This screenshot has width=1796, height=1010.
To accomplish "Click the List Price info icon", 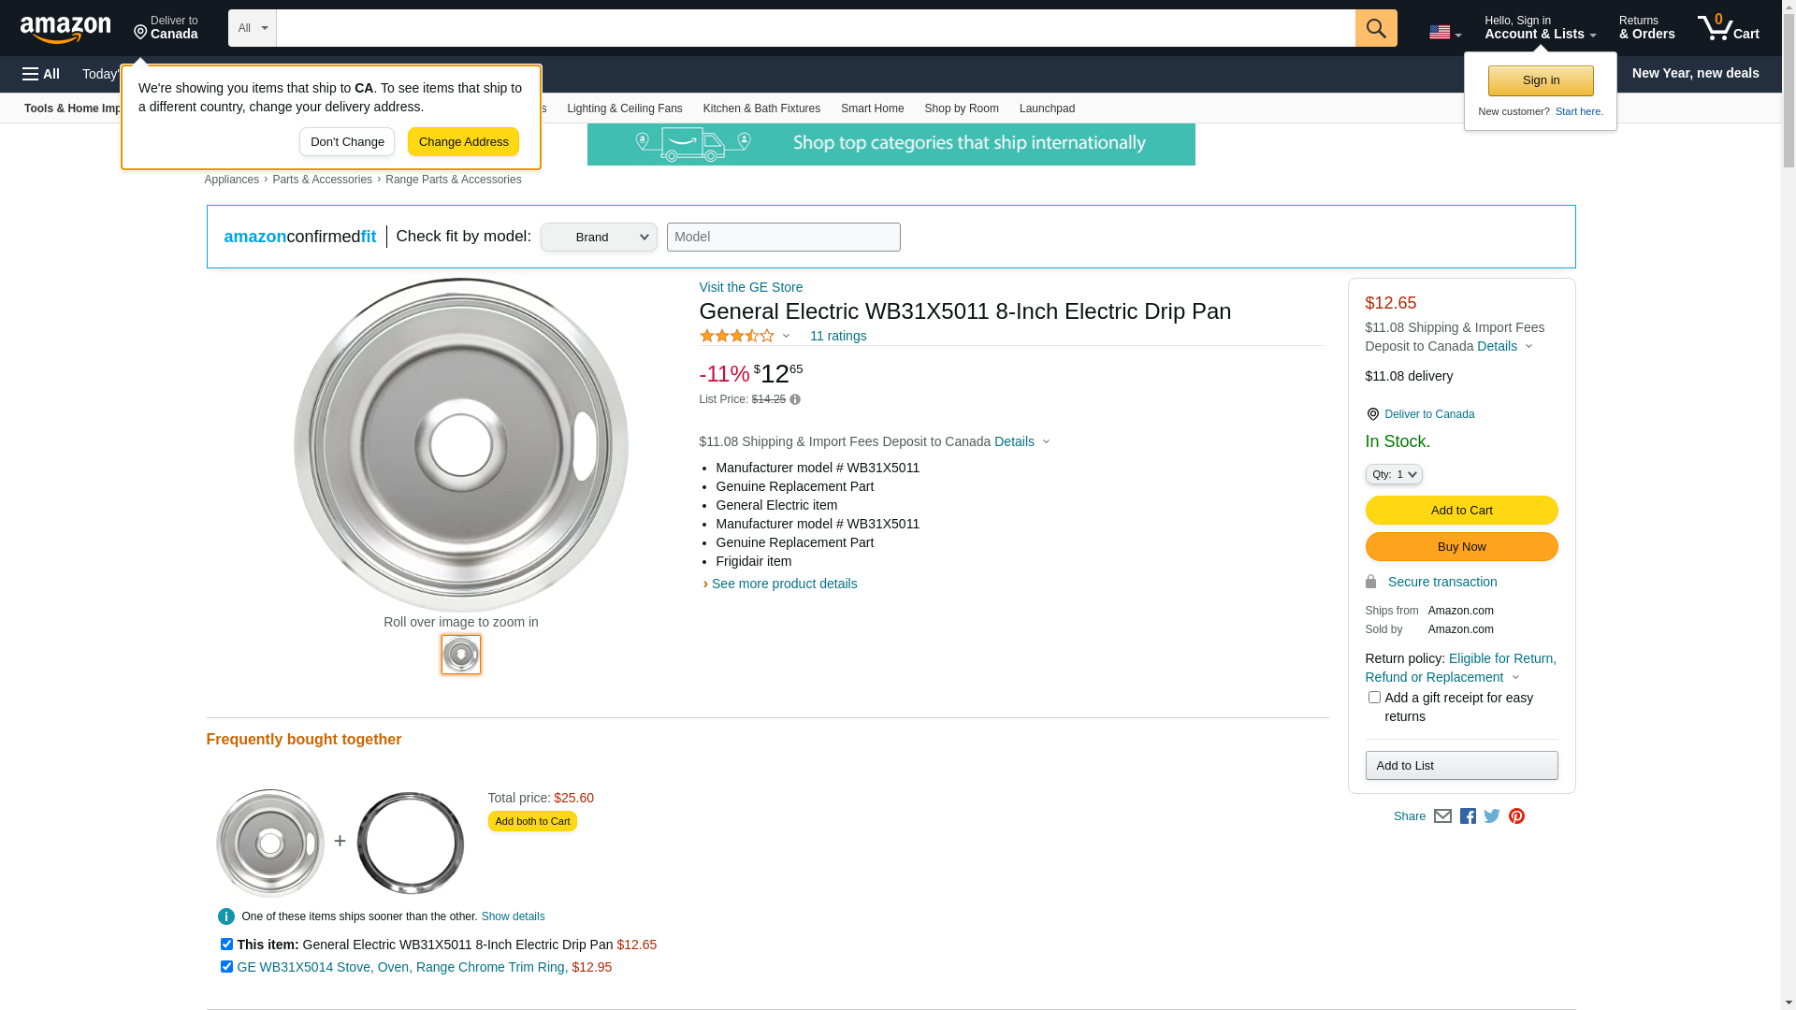I will [795, 400].
